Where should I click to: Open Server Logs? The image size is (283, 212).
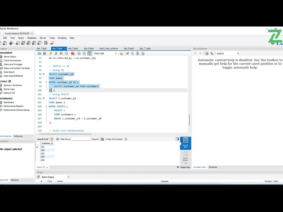point(9,89)
